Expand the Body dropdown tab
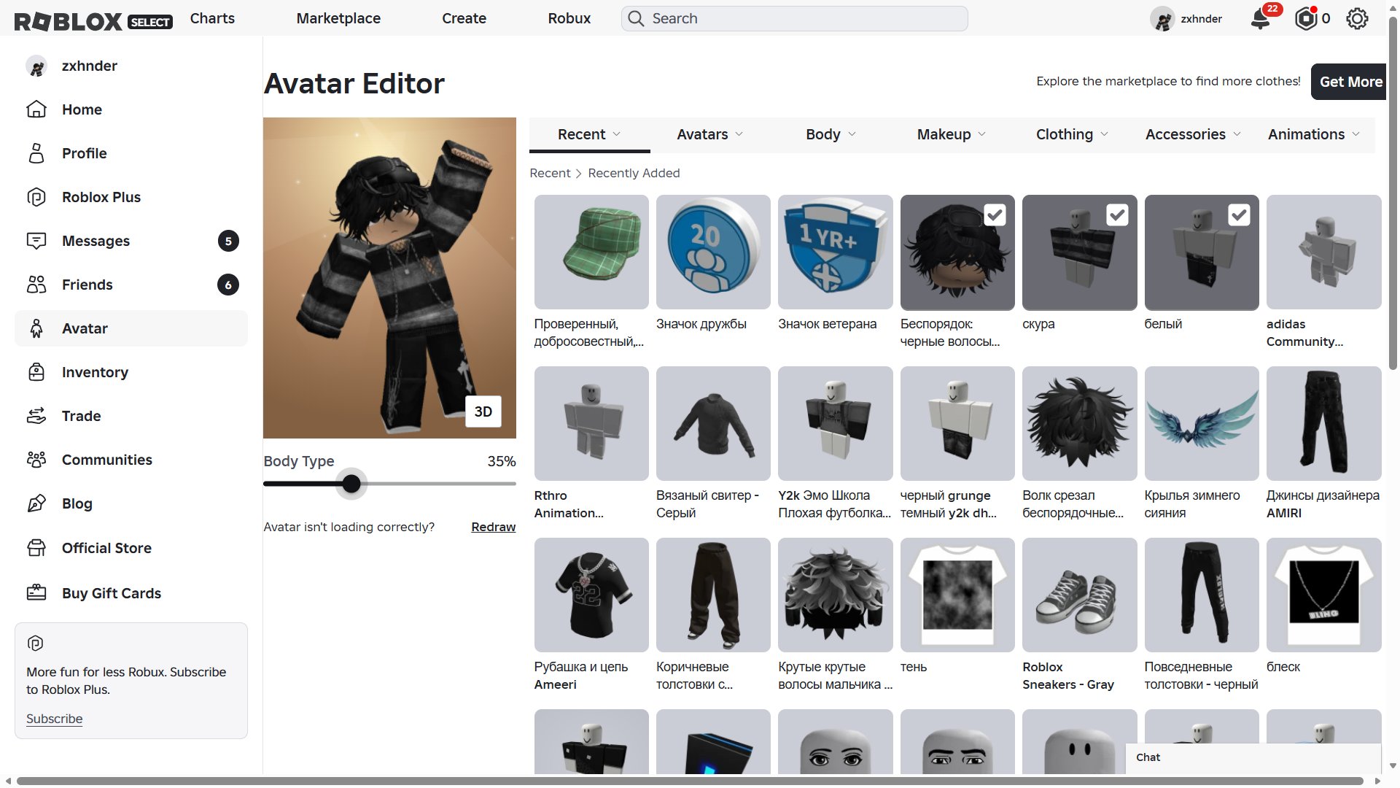 point(831,134)
